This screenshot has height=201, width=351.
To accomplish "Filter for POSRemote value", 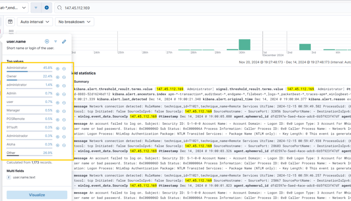I will (57, 120).
